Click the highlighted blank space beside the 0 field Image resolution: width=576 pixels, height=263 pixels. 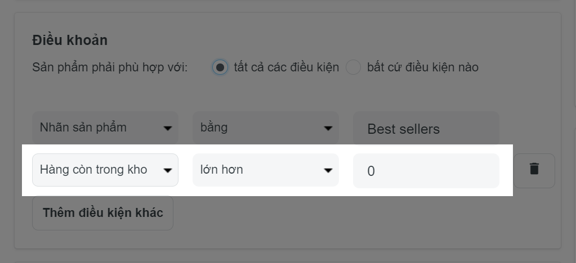pos(506,171)
